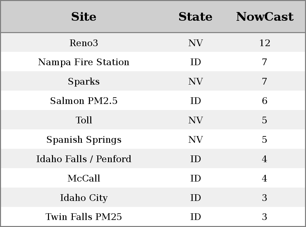Image resolution: width=306 pixels, height=227 pixels.
Task: Select the Nampa Fire Station site
Action: click(x=84, y=62)
